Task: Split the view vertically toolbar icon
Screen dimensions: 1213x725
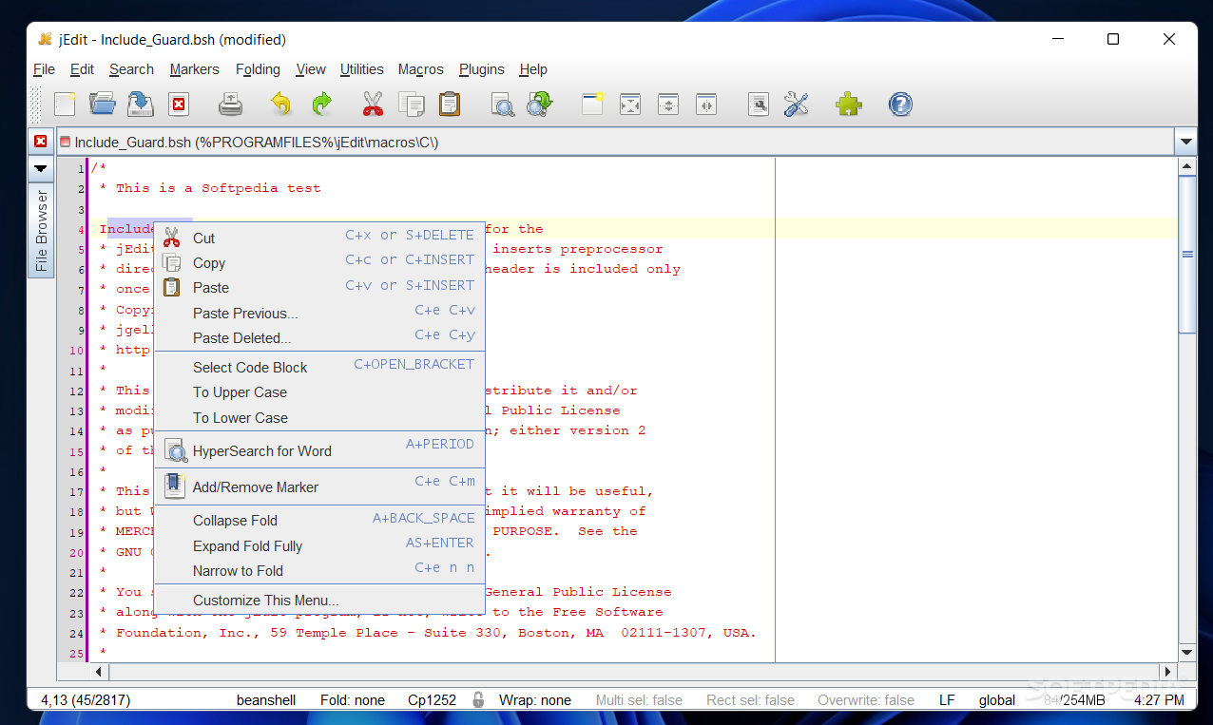Action: (x=705, y=105)
